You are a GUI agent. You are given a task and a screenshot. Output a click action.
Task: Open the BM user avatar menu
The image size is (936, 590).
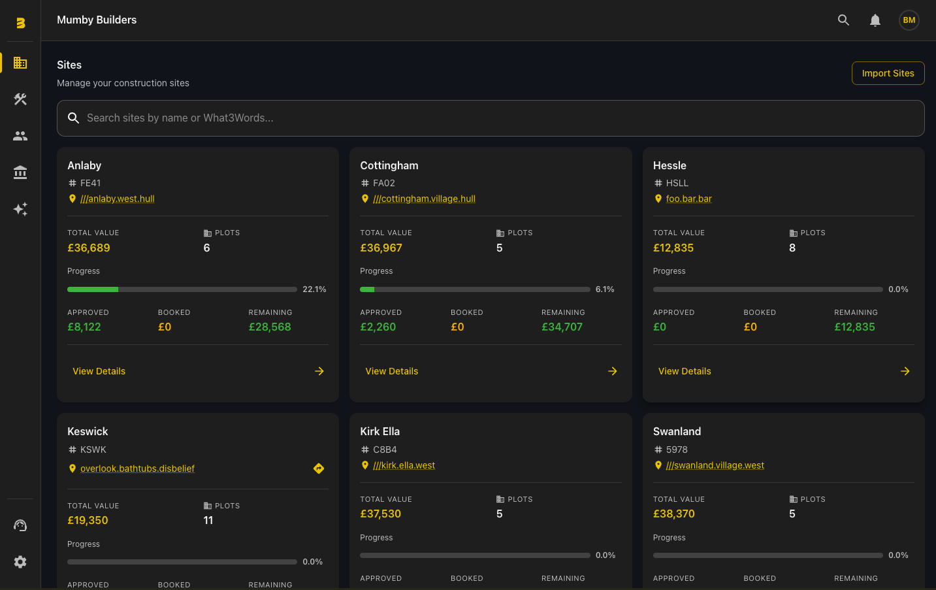[x=909, y=20]
